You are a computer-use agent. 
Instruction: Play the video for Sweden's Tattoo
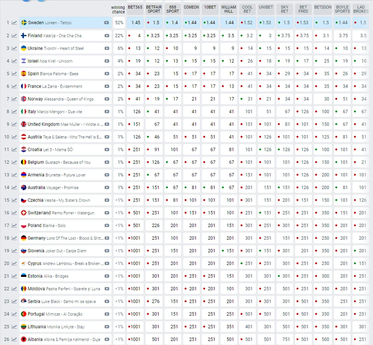[x=107, y=23]
